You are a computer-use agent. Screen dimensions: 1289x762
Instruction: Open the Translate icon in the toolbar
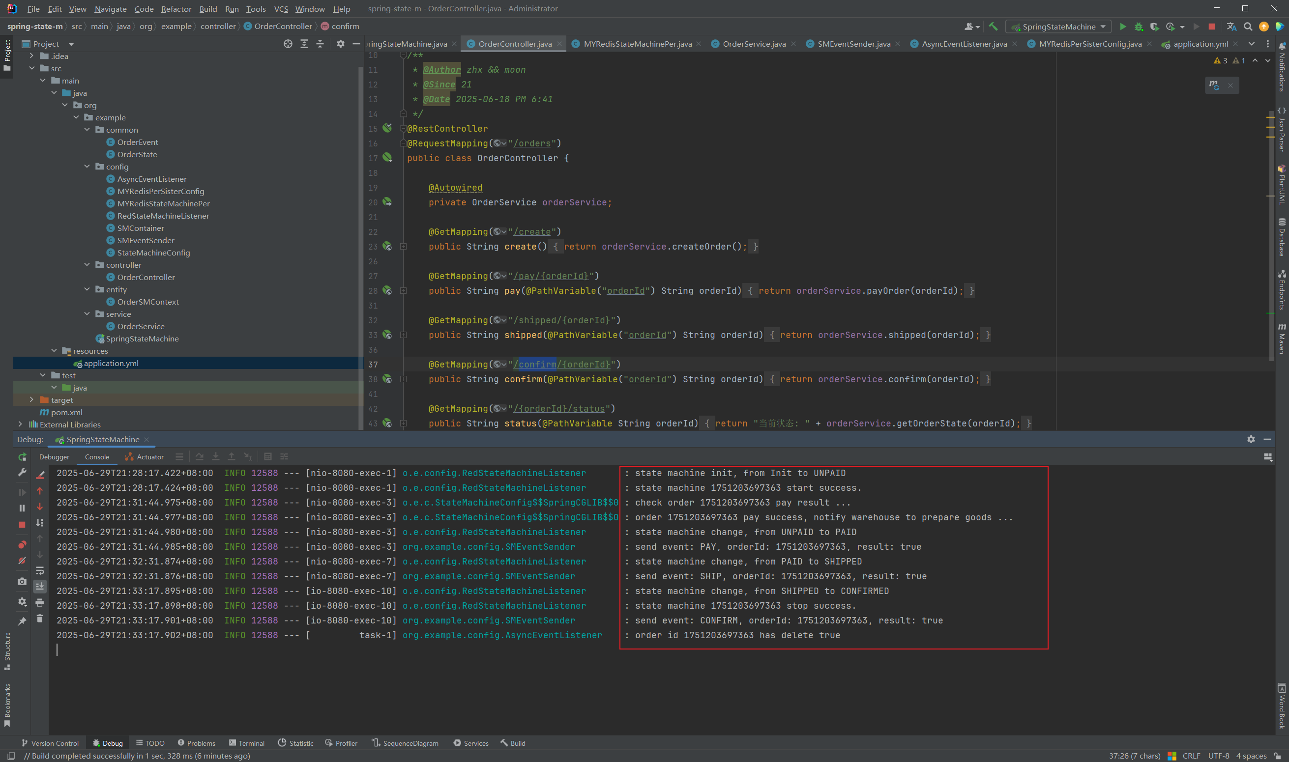point(1231,27)
